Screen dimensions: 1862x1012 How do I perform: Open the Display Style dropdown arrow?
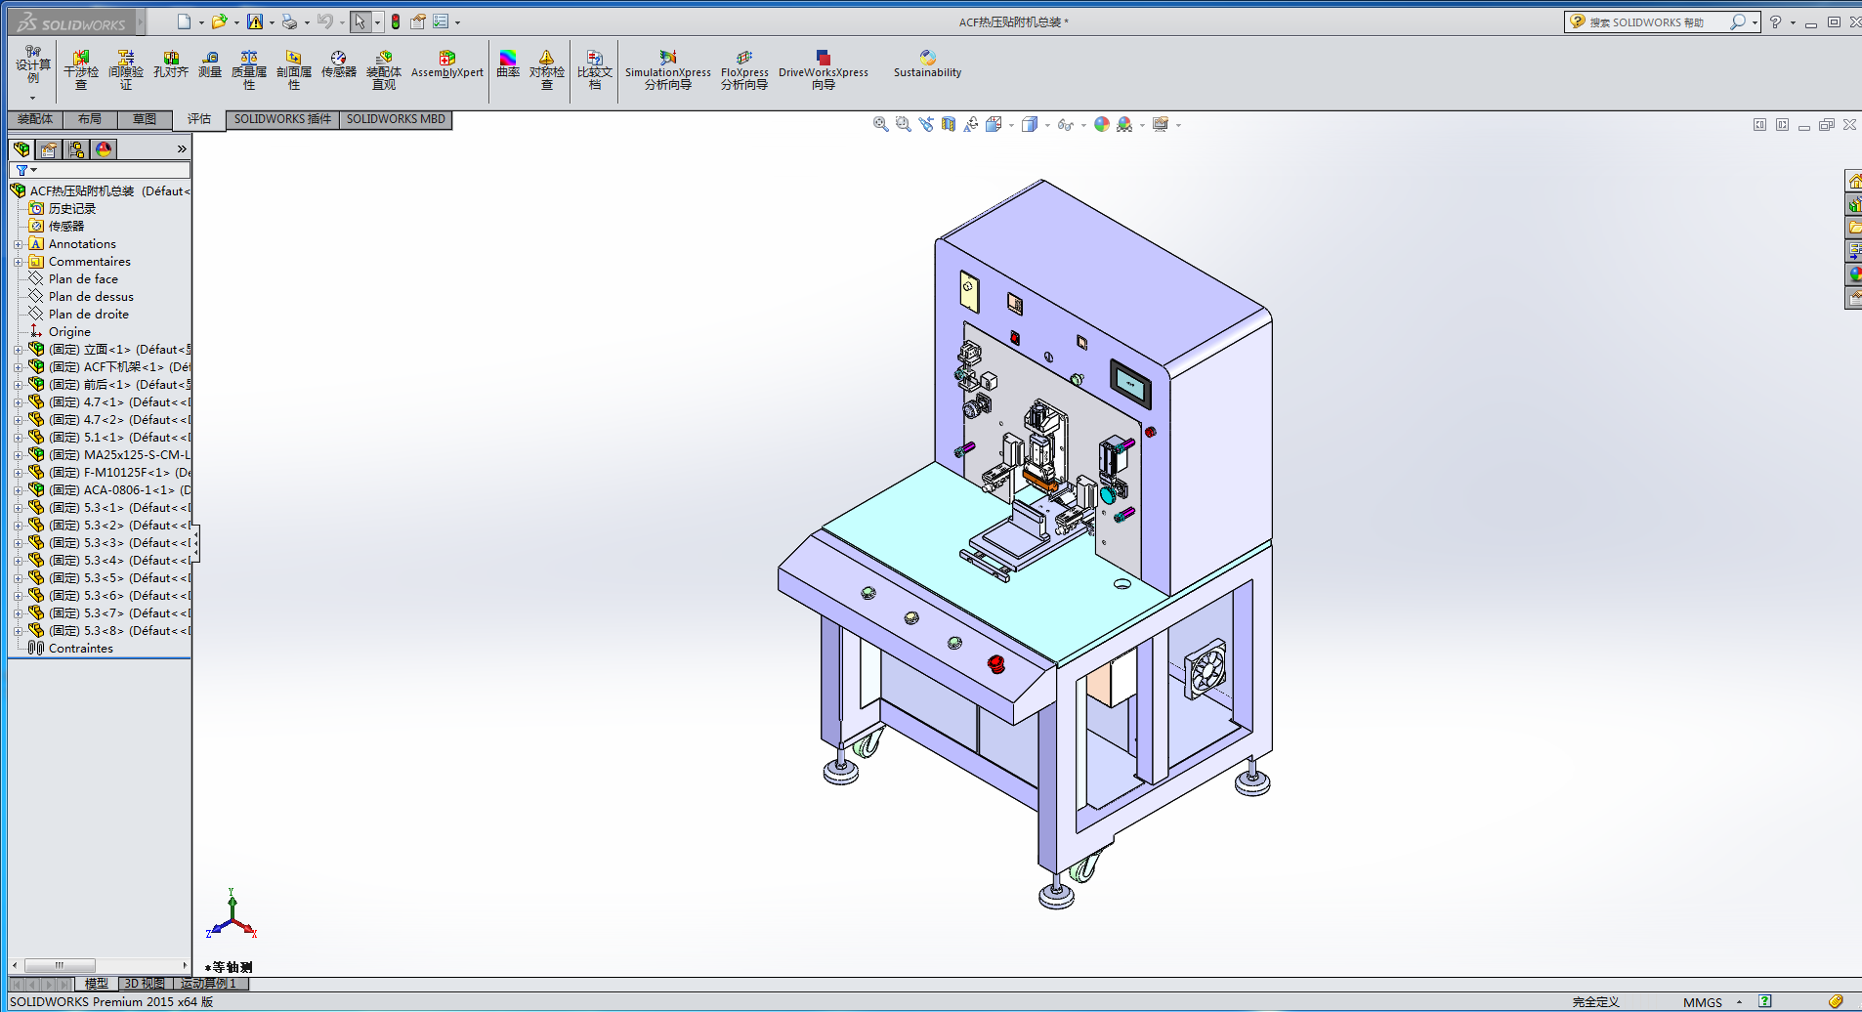pyautogui.click(x=1047, y=125)
